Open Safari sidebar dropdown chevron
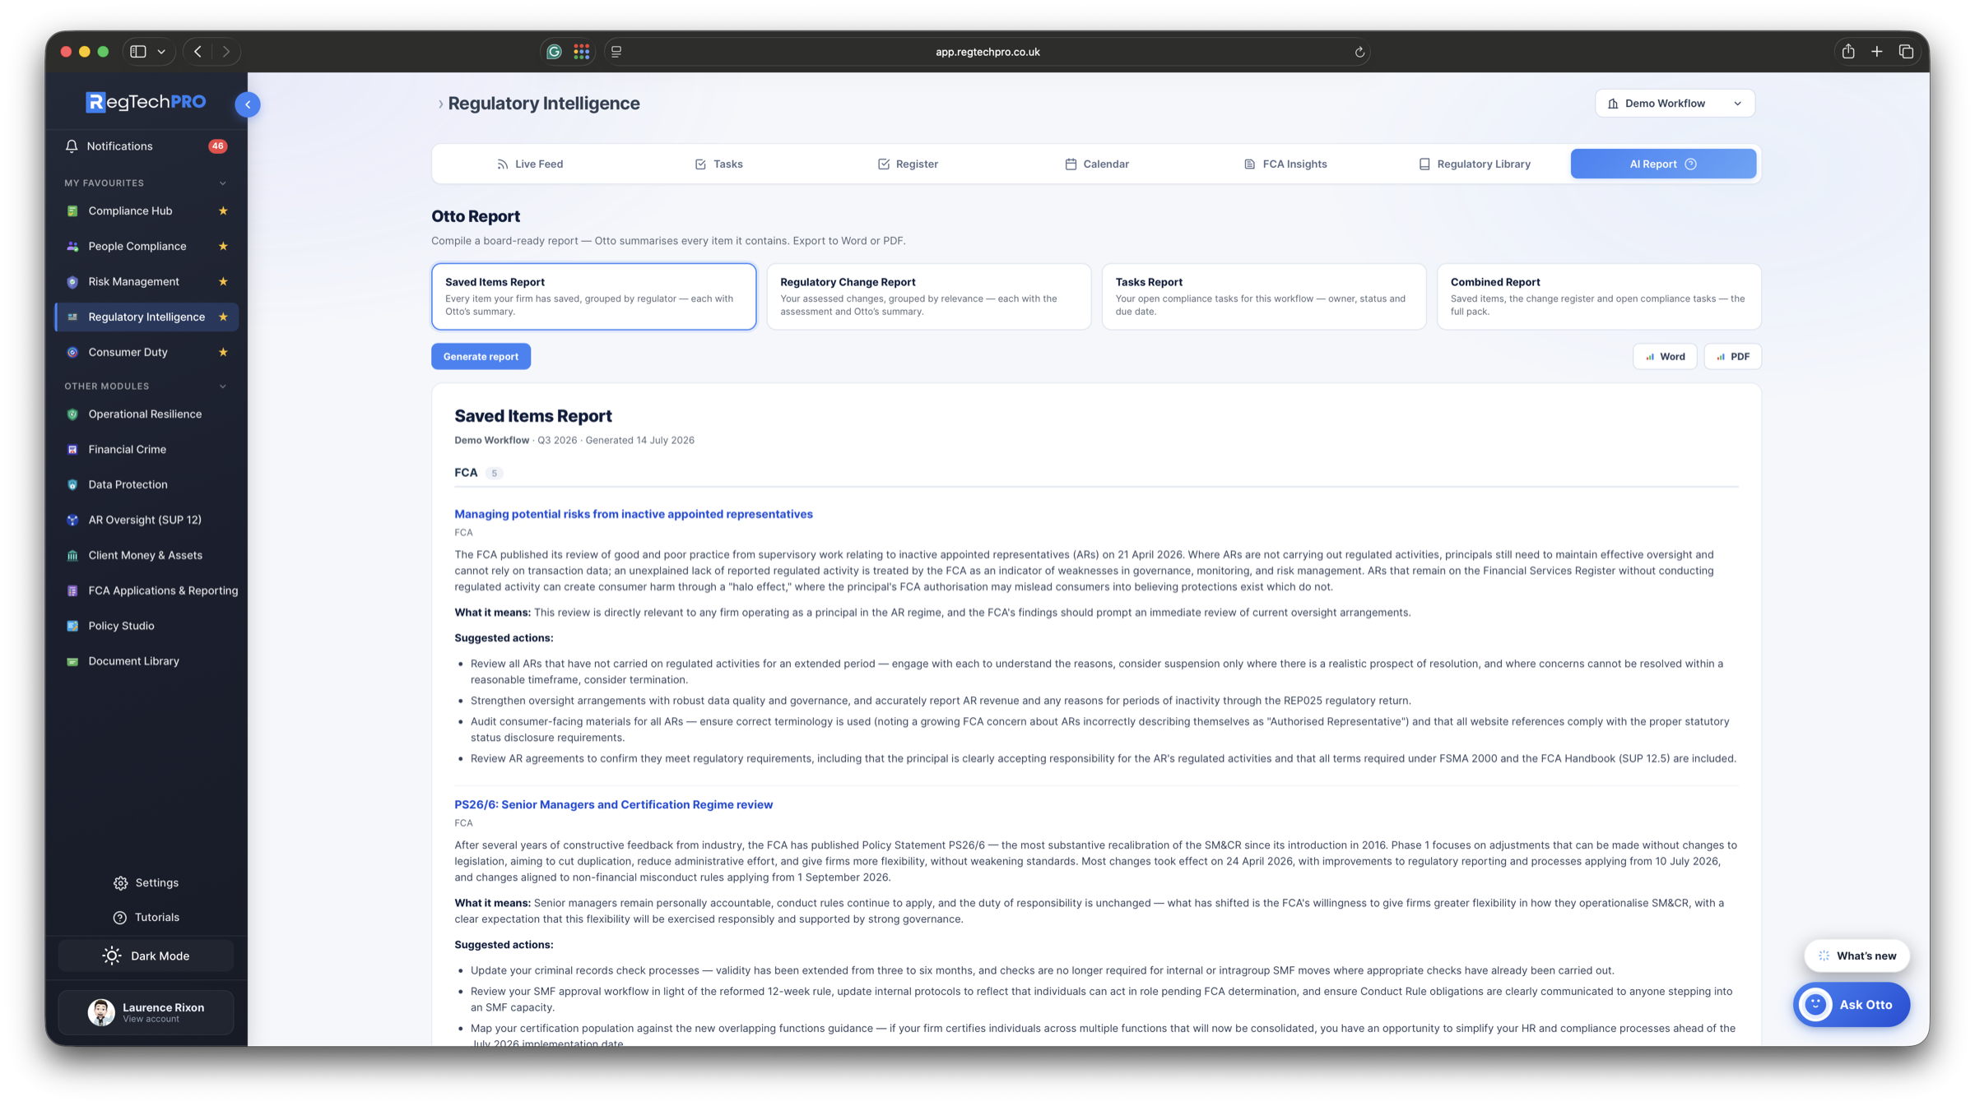The width and height of the screenshot is (1975, 1106). coord(161,51)
